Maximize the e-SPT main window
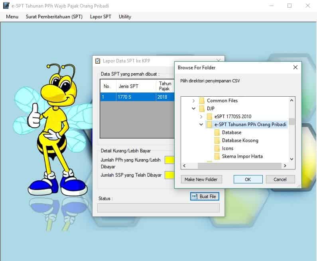 (289, 6)
